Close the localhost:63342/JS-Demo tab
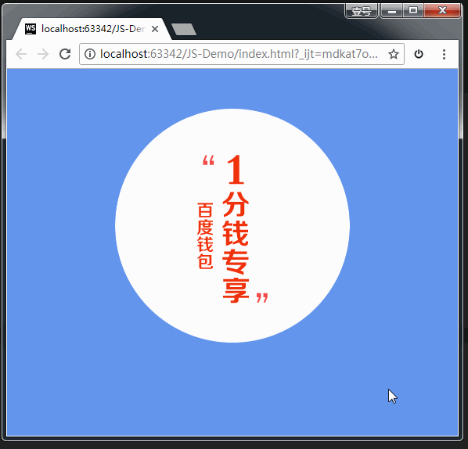The height and width of the screenshot is (449, 468). (x=155, y=29)
